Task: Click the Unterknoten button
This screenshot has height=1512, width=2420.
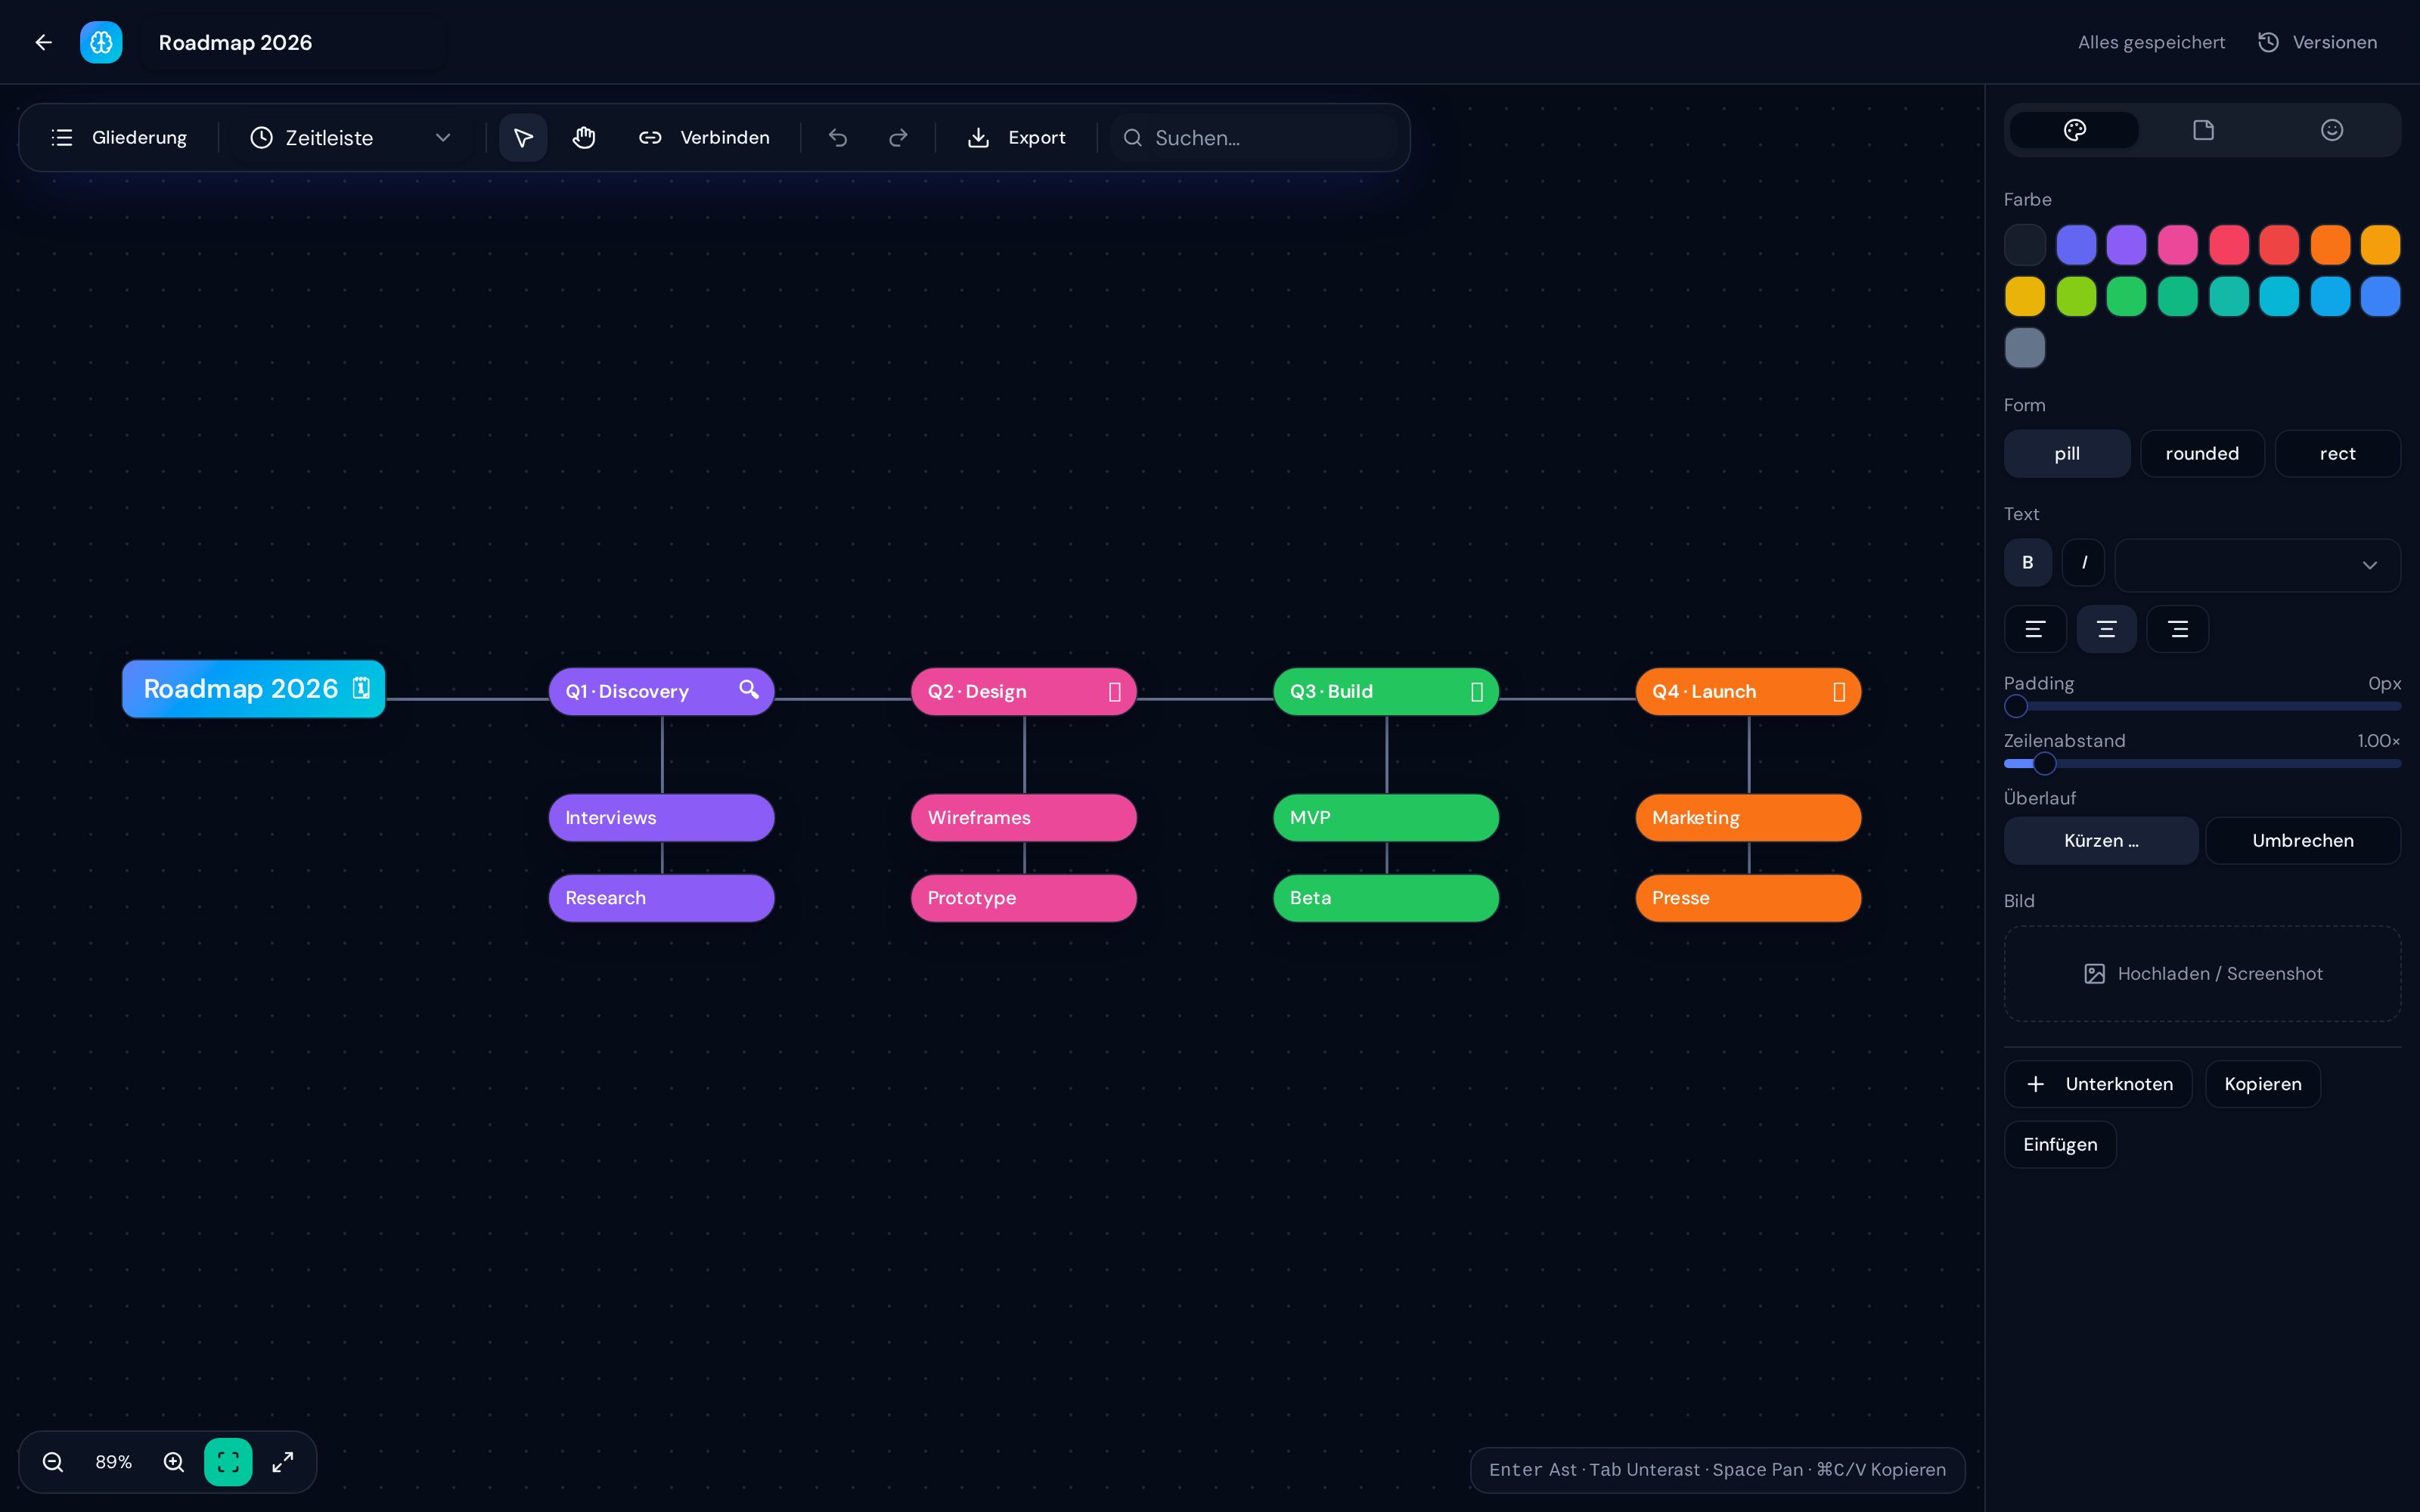Action: coord(2098,1084)
